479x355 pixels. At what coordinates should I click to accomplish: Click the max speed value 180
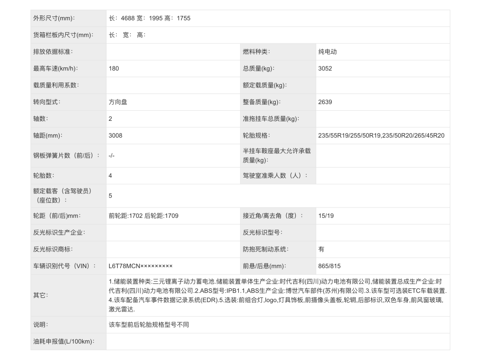114,69
